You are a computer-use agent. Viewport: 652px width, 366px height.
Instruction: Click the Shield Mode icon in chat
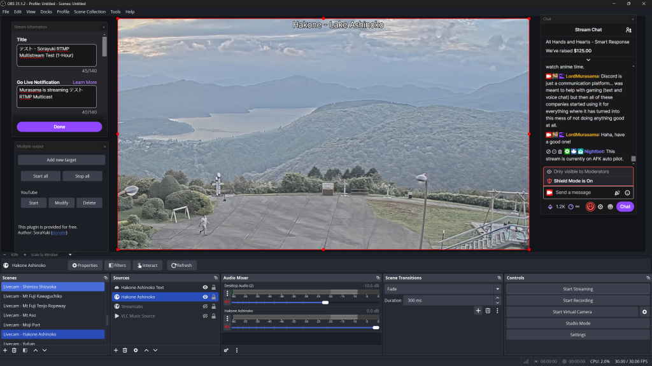pyautogui.click(x=590, y=207)
